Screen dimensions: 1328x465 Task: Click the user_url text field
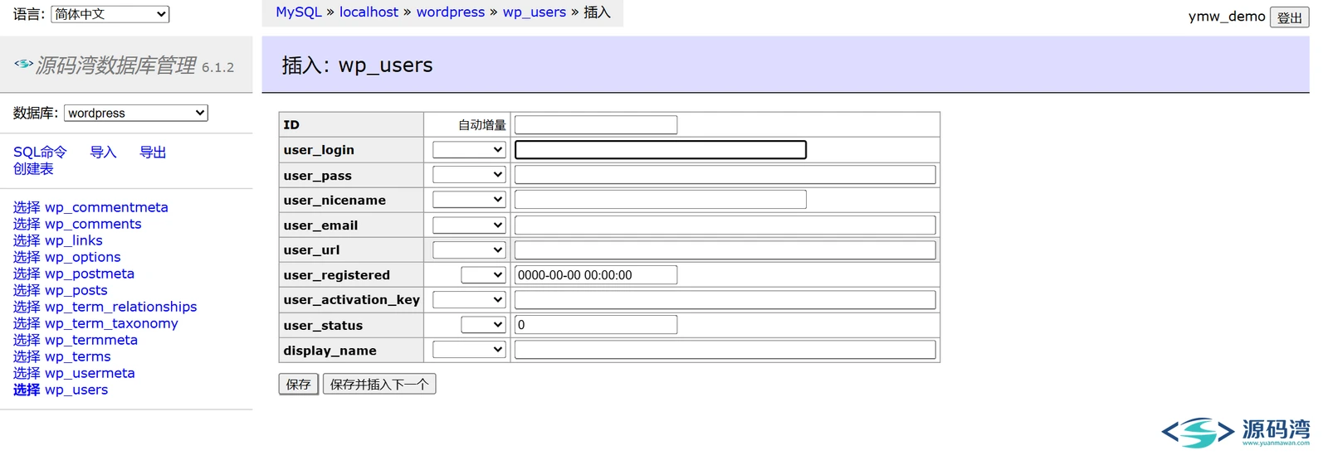[x=725, y=250]
